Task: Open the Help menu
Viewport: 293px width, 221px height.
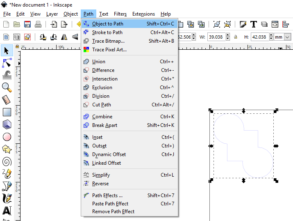Action: click(x=166, y=14)
